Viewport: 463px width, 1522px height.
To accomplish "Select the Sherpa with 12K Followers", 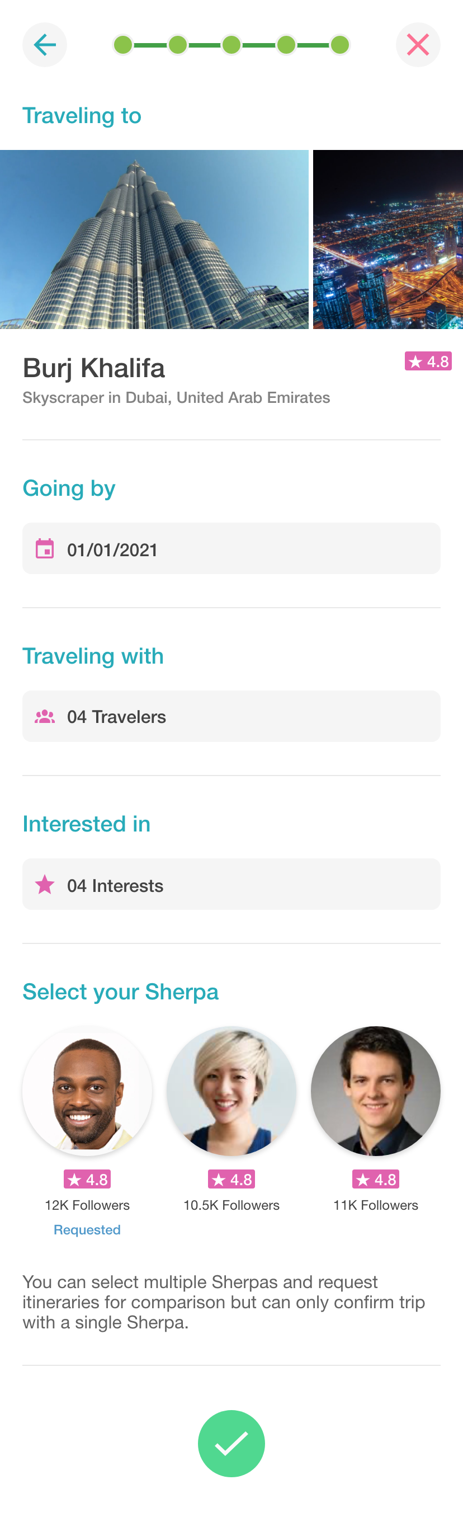I will point(87,1091).
